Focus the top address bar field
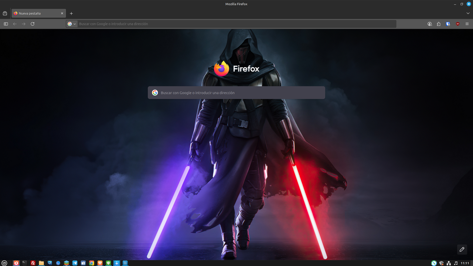This screenshot has height=266, width=473. pos(231,24)
